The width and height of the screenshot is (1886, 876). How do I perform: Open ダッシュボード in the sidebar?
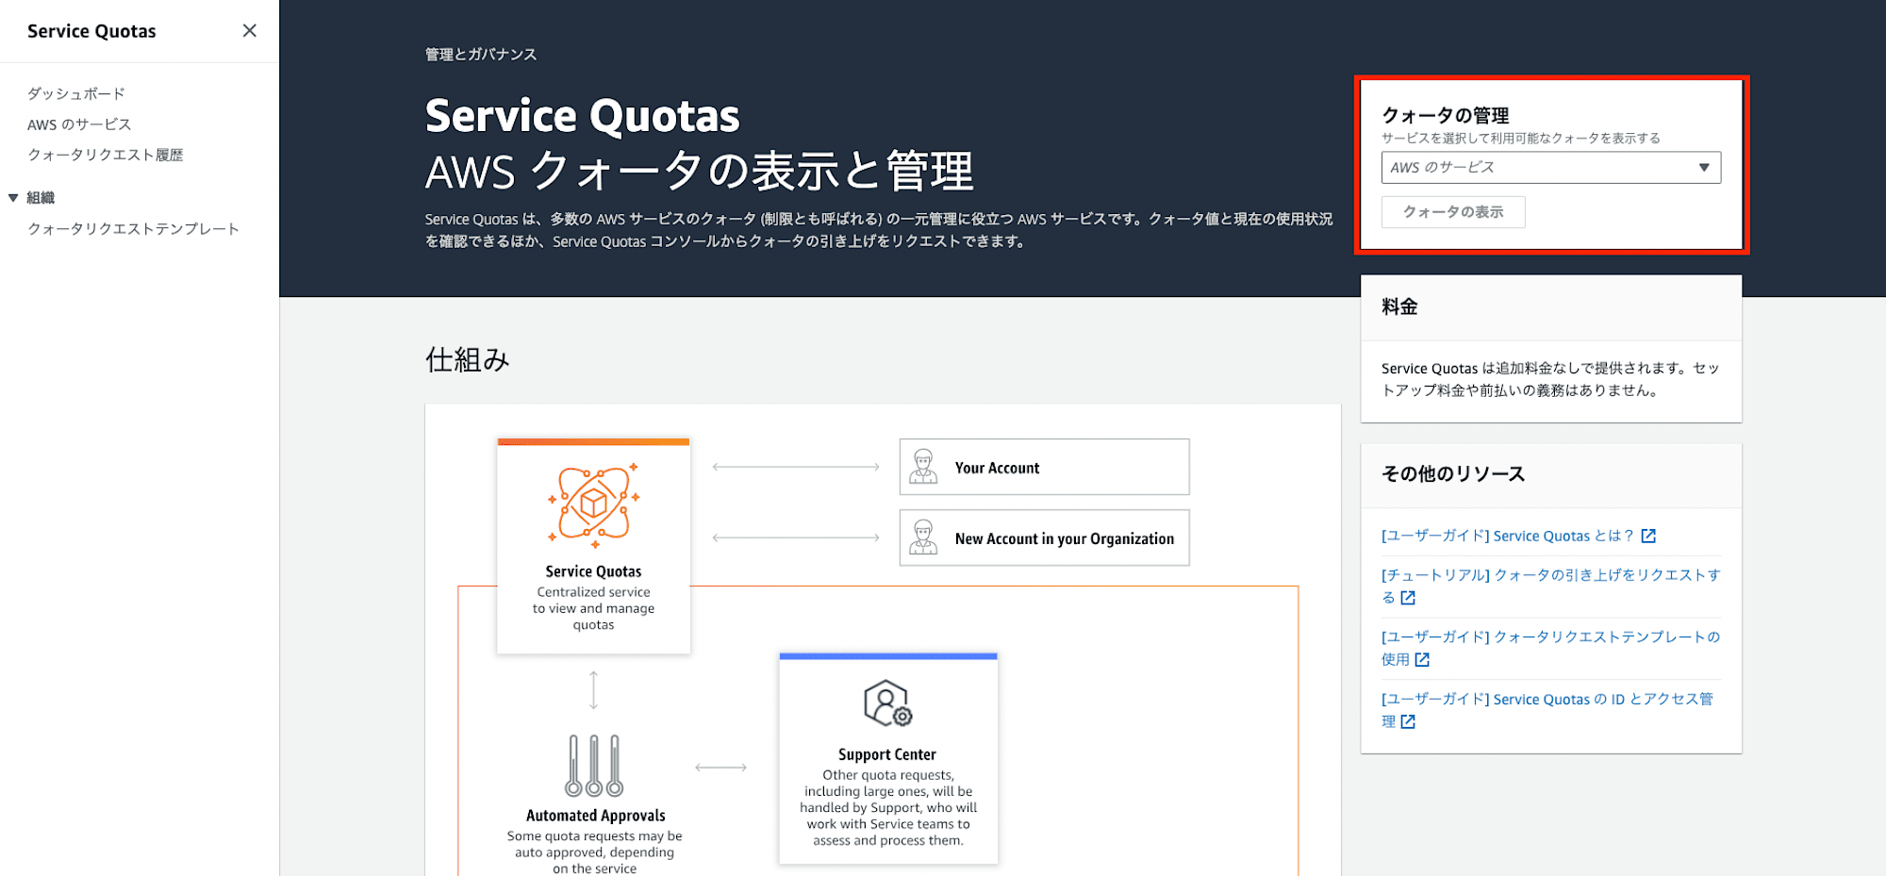tap(75, 93)
